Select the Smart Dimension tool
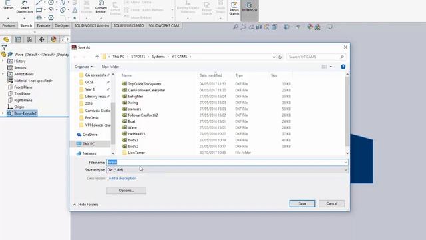The image size is (426, 240). coord(24,7)
